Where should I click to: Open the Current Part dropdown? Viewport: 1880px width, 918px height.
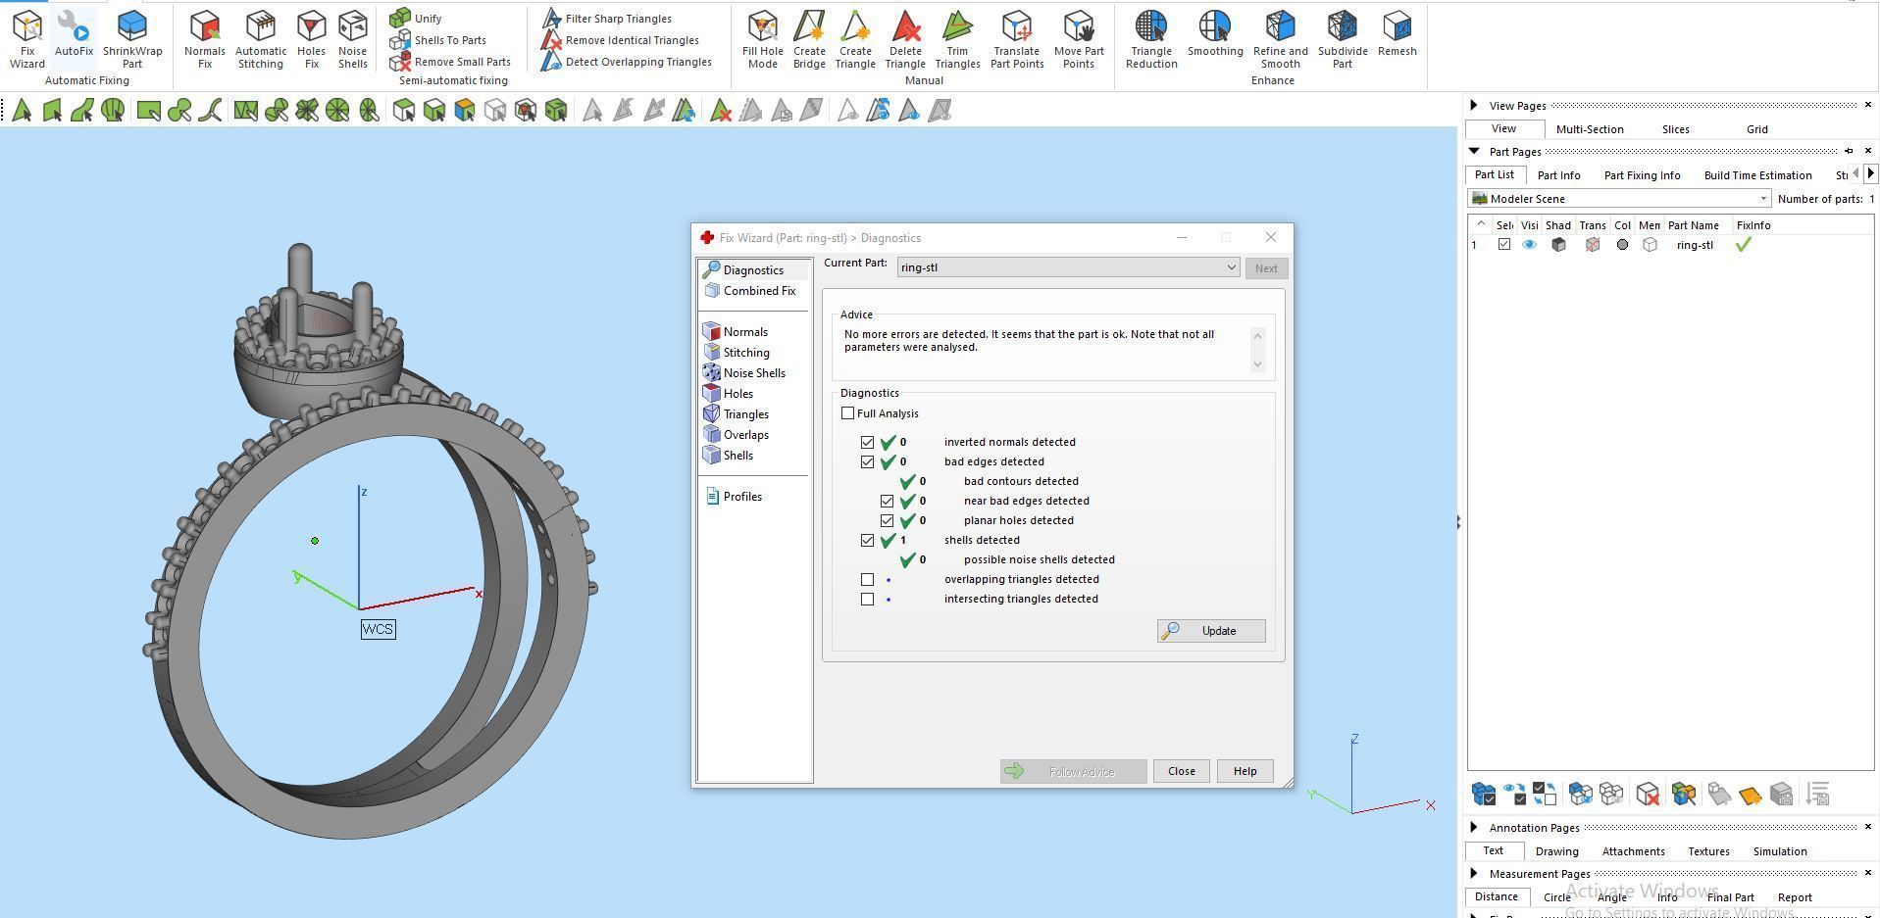(x=1068, y=267)
